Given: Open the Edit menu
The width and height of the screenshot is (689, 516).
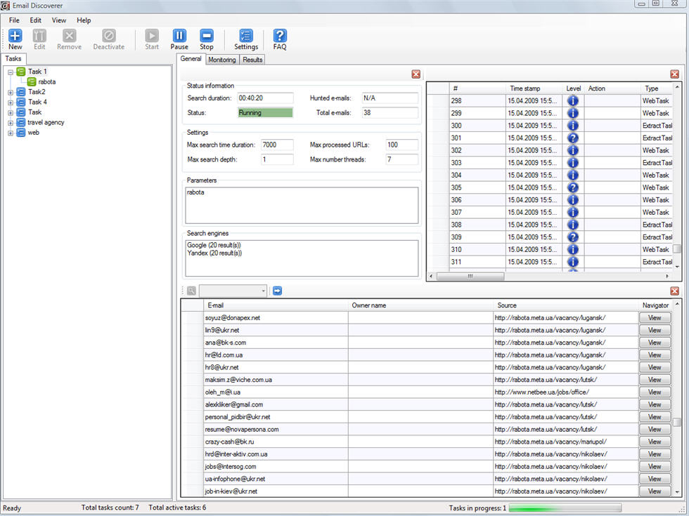Looking at the screenshot, I should pyautogui.click(x=35, y=20).
